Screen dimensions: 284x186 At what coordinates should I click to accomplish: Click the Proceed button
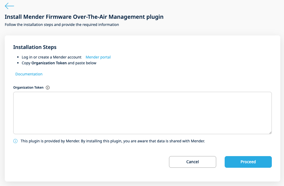click(x=248, y=162)
